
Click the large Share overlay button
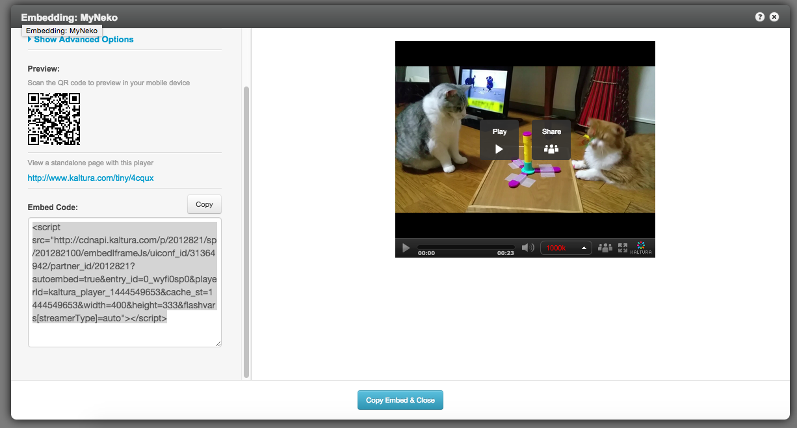pyautogui.click(x=551, y=140)
